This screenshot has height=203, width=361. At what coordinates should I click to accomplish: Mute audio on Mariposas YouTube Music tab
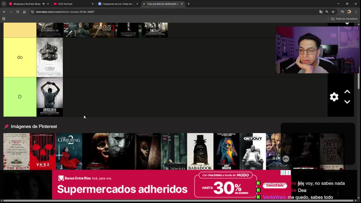[x=43, y=4]
